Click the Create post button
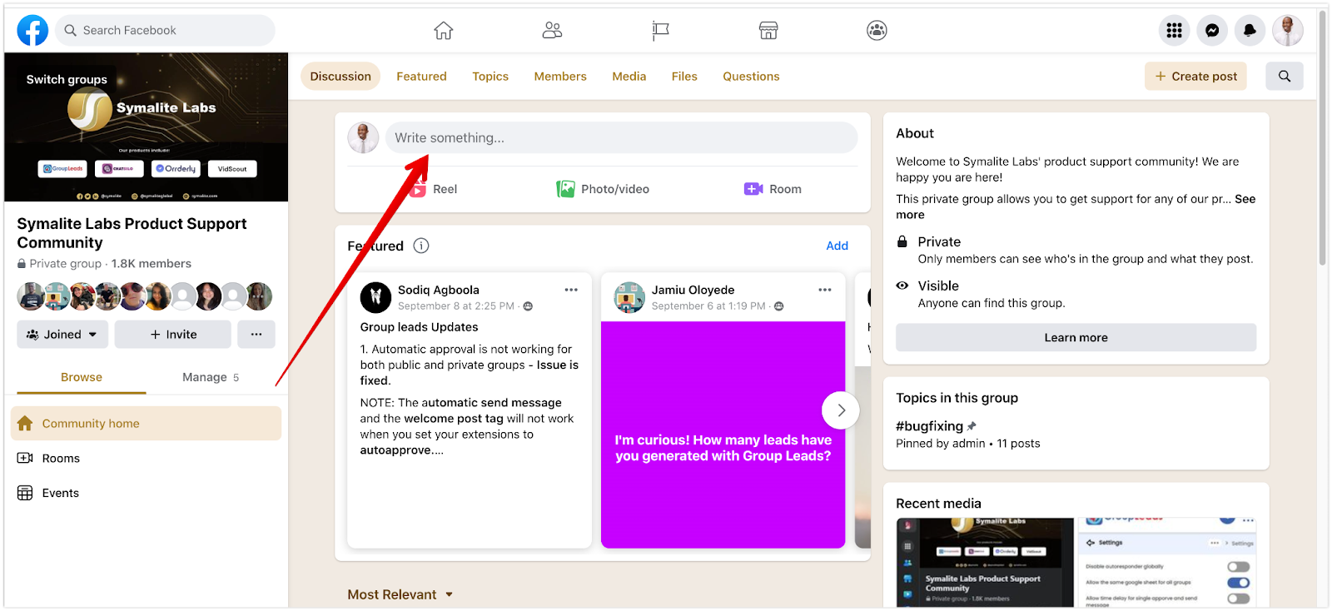This screenshot has height=611, width=1332. point(1195,77)
